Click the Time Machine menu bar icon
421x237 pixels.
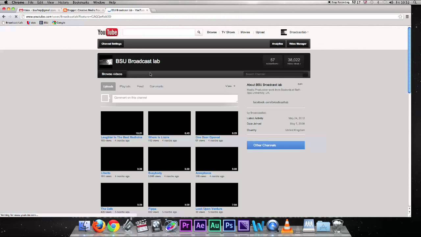372,2
